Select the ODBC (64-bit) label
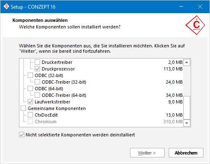The height and width of the screenshot is (164, 210). tap(49, 89)
